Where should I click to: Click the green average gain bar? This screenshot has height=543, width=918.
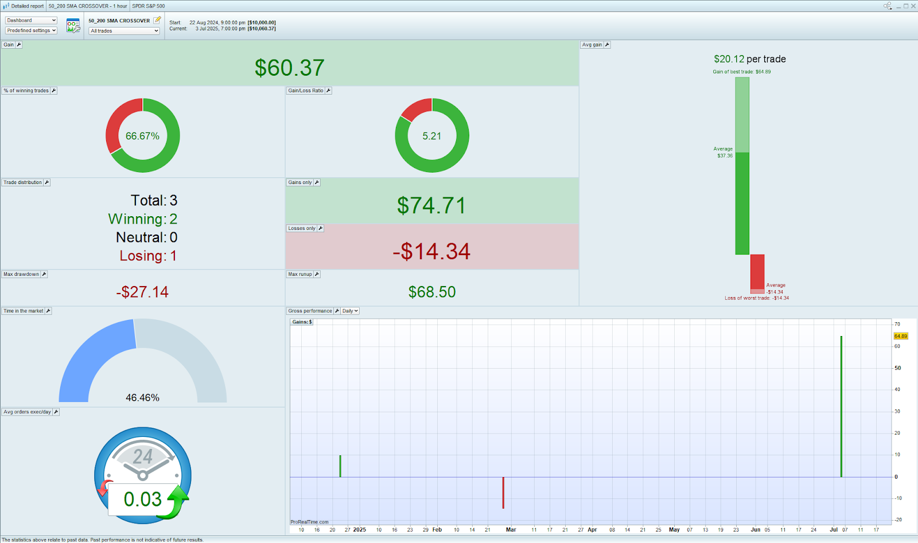point(742,203)
